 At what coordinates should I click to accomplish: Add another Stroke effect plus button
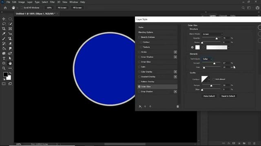coord(175,52)
